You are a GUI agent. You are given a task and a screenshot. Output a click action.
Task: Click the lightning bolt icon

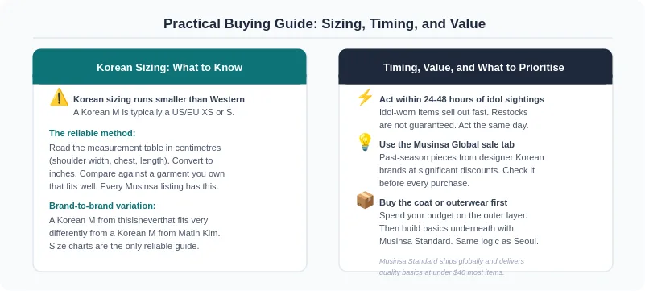click(365, 98)
